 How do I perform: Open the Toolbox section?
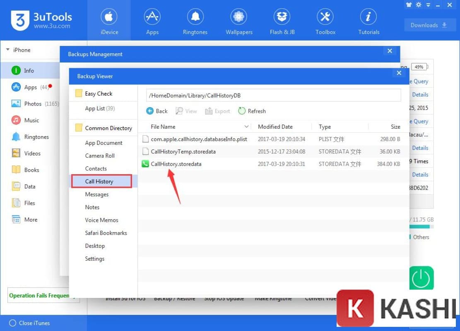325,17
